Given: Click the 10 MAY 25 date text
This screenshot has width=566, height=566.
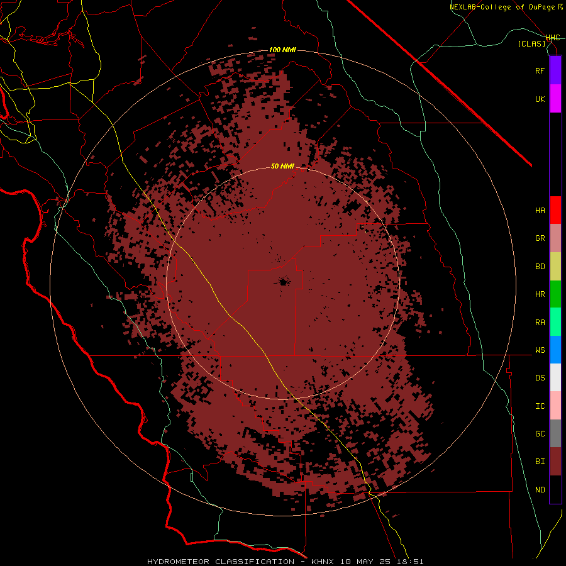Looking at the screenshot, I should (x=367, y=562).
